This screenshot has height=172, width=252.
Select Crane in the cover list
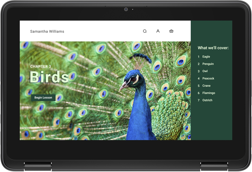tap(206, 86)
